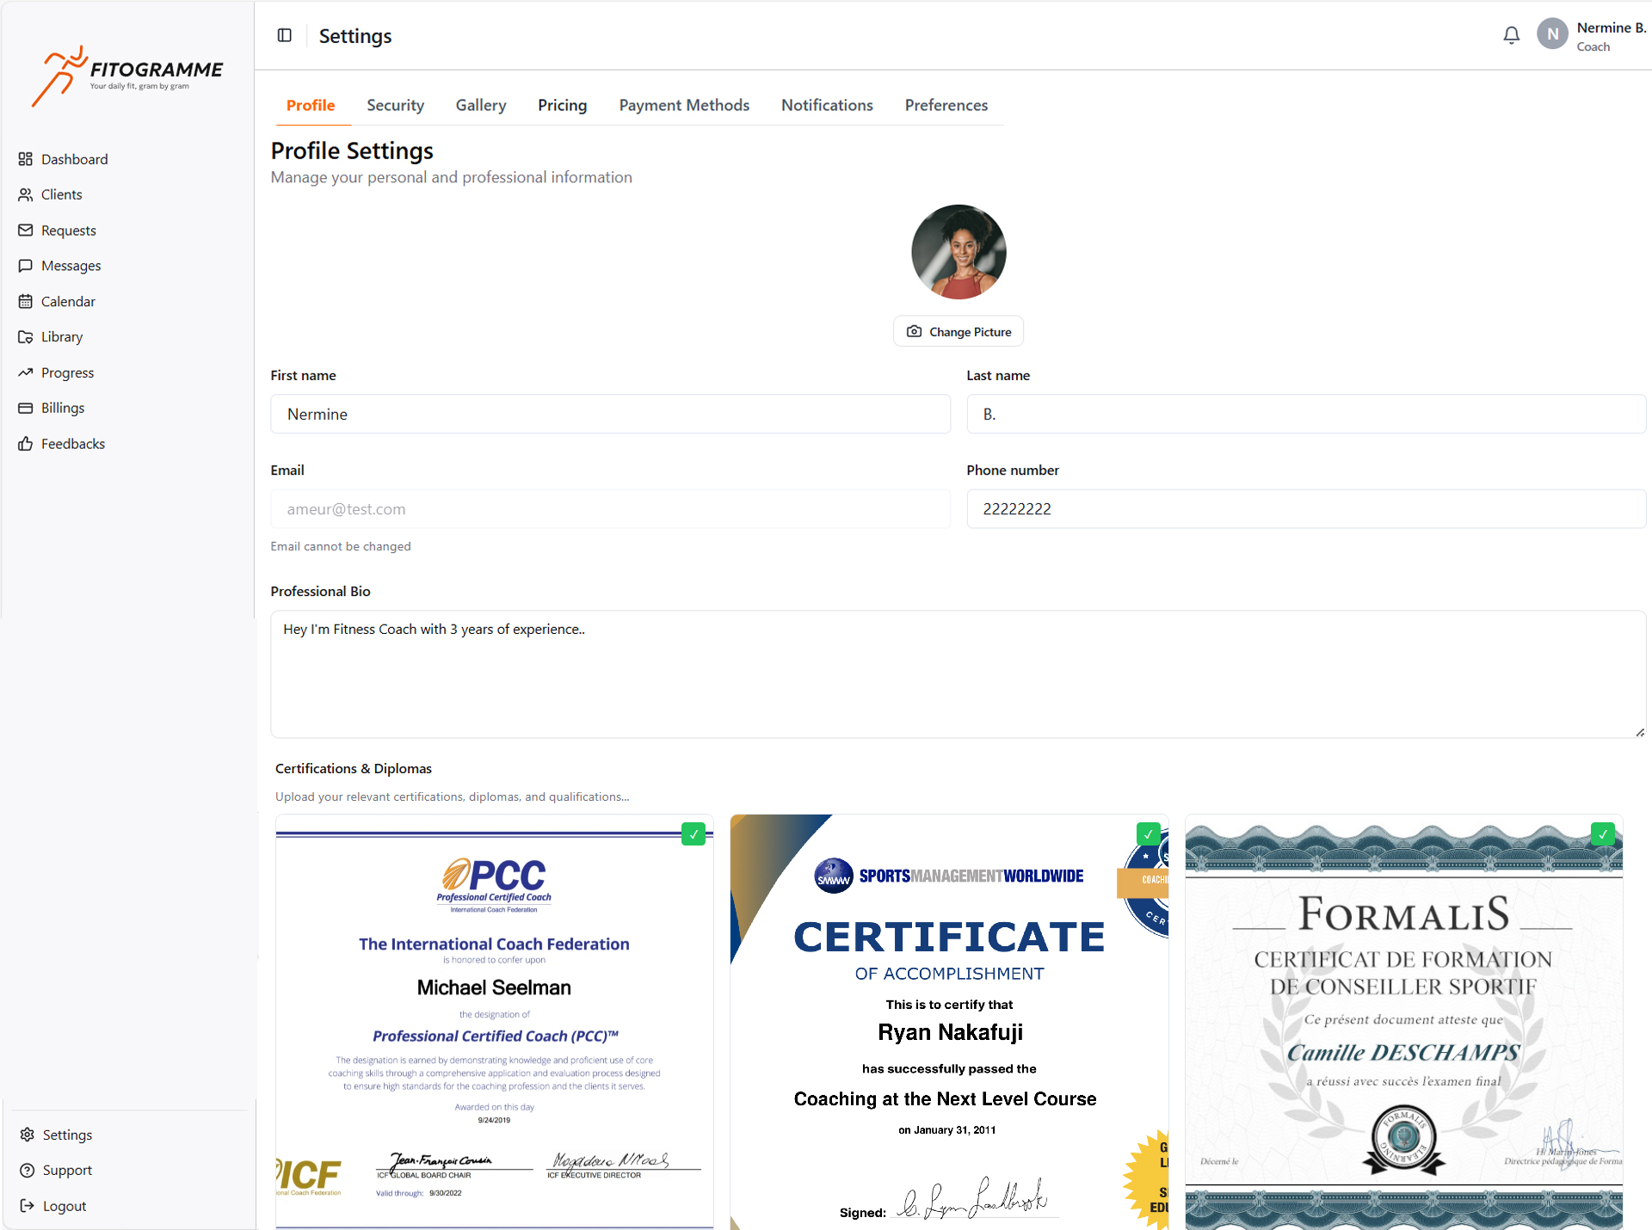Open Requests from the sidebar
Viewport: 1652px width, 1230px height.
tap(68, 230)
